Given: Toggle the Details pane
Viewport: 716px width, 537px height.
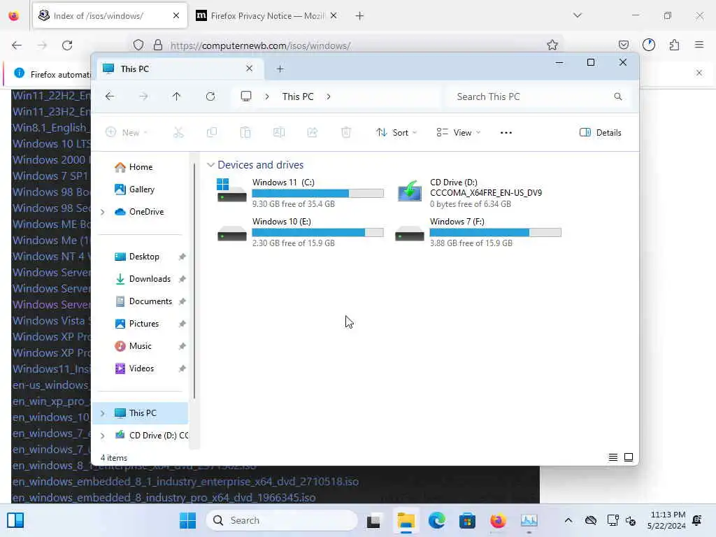Looking at the screenshot, I should point(601,132).
